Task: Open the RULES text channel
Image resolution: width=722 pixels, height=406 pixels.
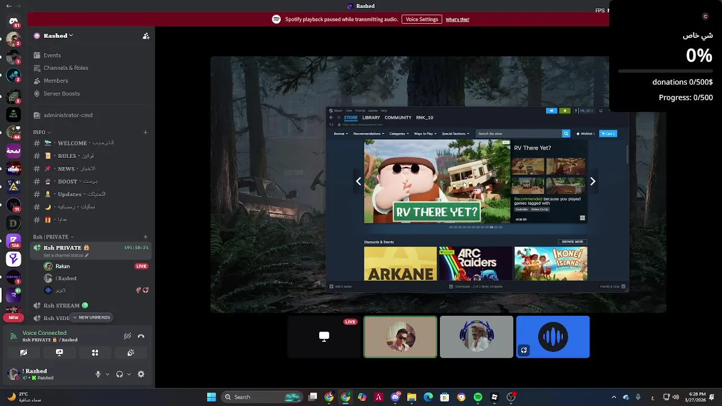Action: [x=90, y=156]
